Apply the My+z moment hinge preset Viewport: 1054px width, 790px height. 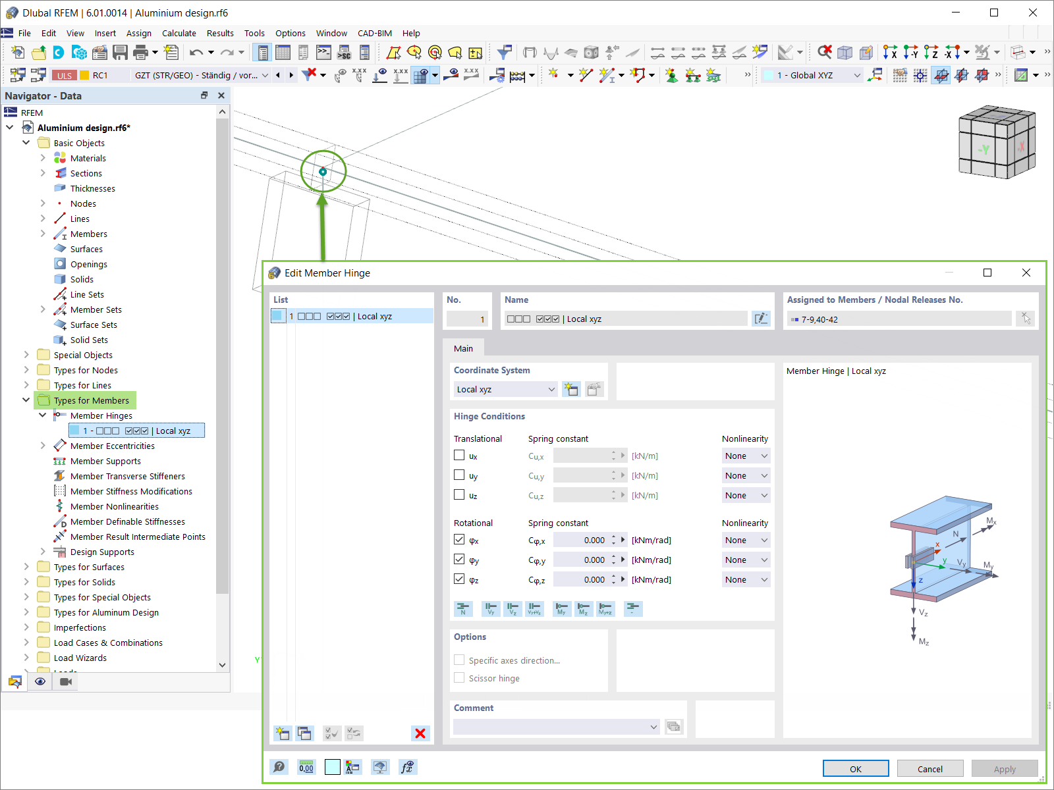pos(605,609)
